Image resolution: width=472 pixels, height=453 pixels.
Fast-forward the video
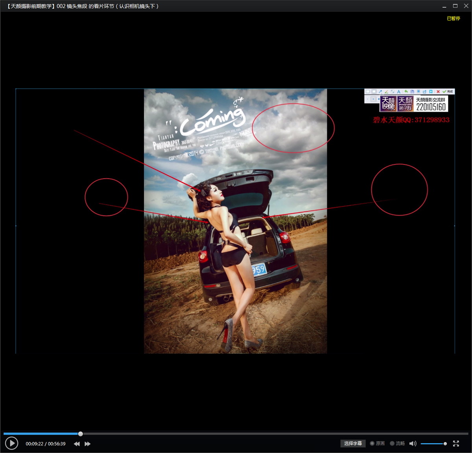click(88, 444)
